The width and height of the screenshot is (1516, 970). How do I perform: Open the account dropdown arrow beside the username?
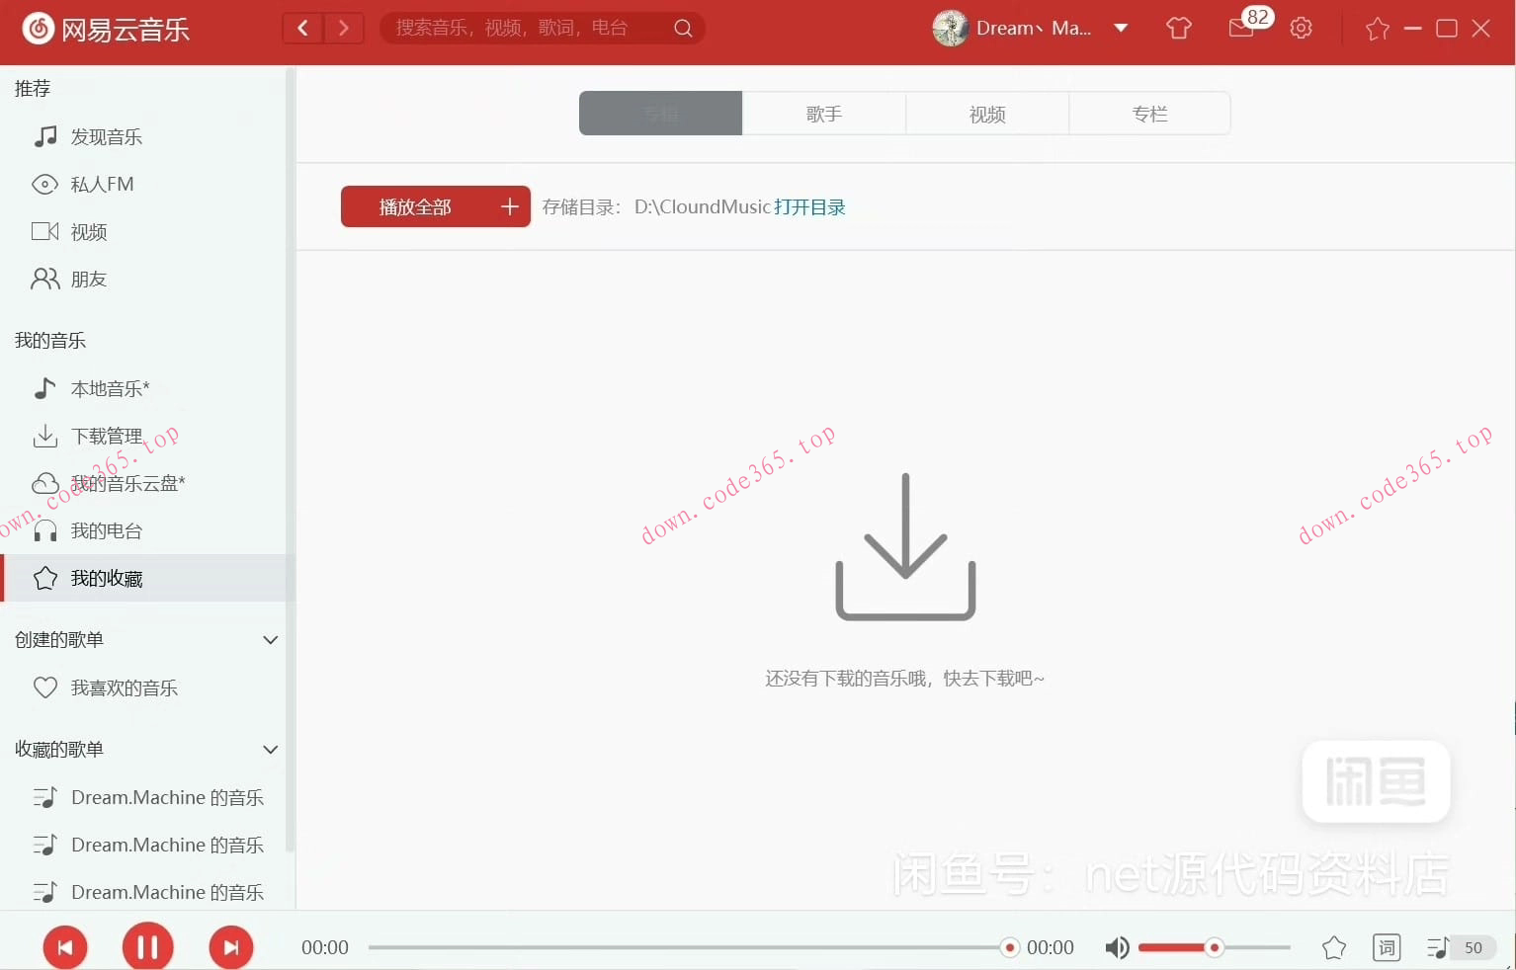coord(1121,28)
